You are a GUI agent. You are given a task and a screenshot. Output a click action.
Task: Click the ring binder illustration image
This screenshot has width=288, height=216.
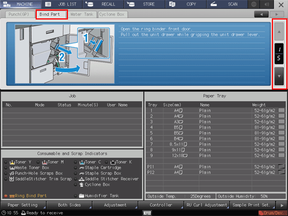pyautogui.click(x=65, y=54)
